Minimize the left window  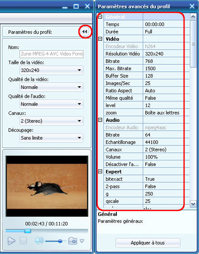(65, 7)
